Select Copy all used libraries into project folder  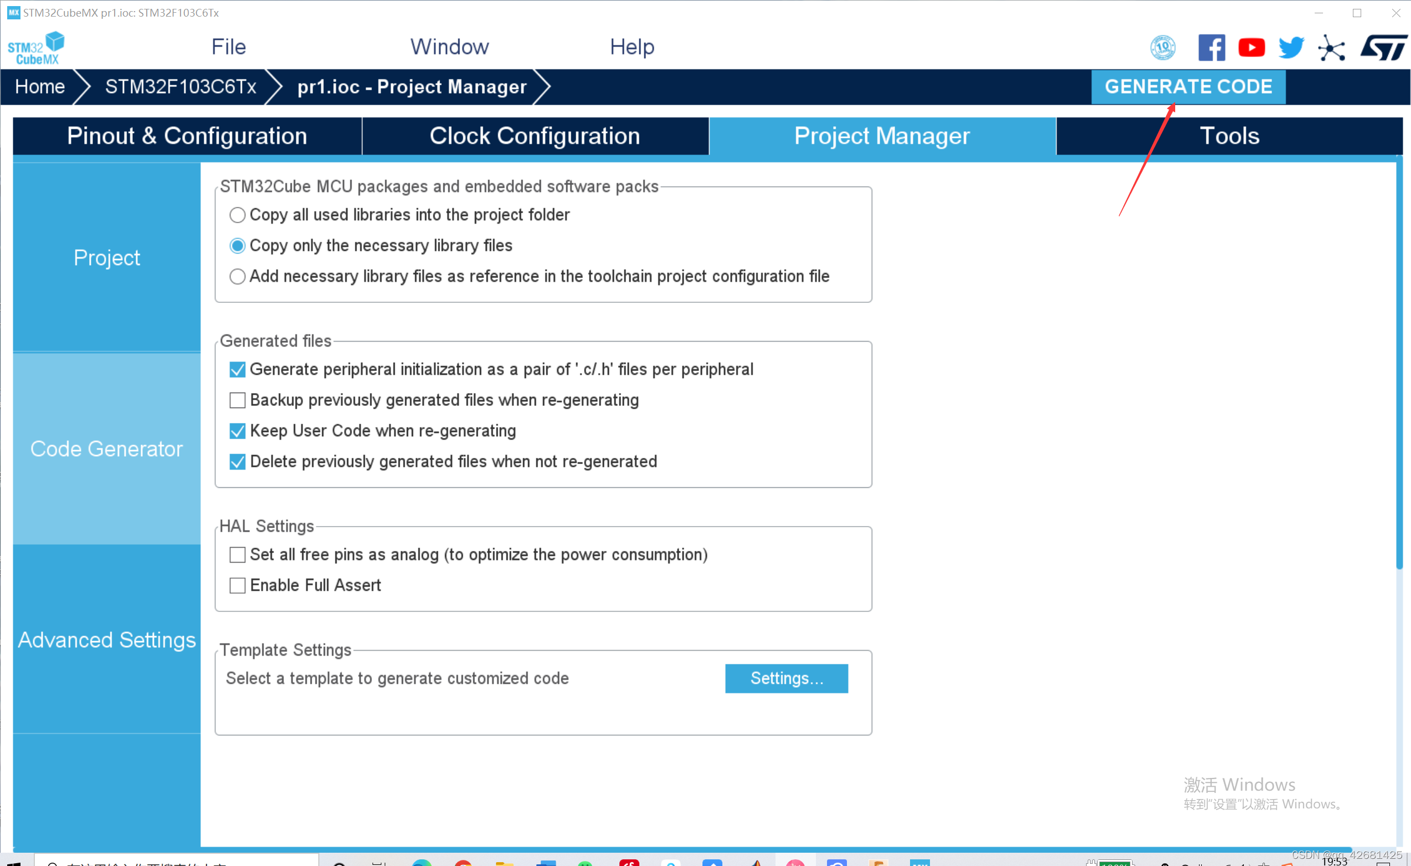coord(237,215)
